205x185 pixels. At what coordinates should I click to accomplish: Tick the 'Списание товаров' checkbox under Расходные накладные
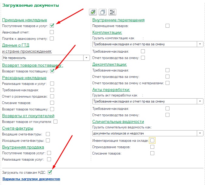tap(52, 103)
